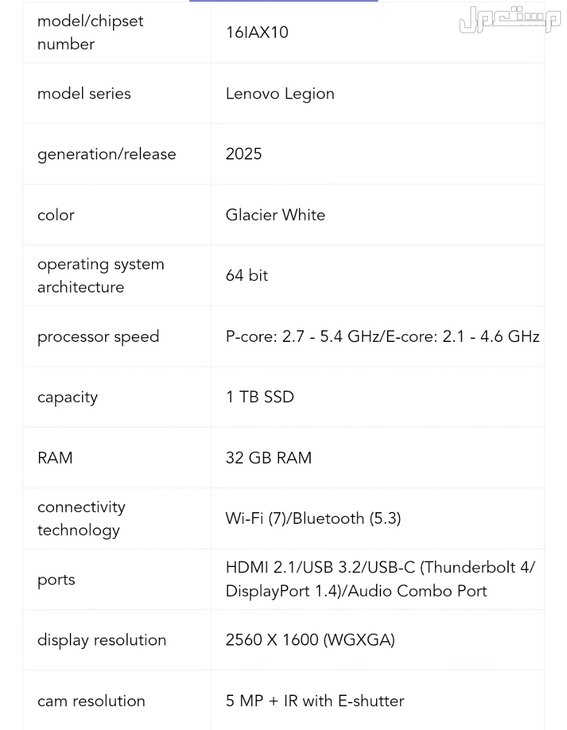Viewport: 567px width, 730px height.
Task: Click the 5 MP camera resolution value
Action: [315, 701]
